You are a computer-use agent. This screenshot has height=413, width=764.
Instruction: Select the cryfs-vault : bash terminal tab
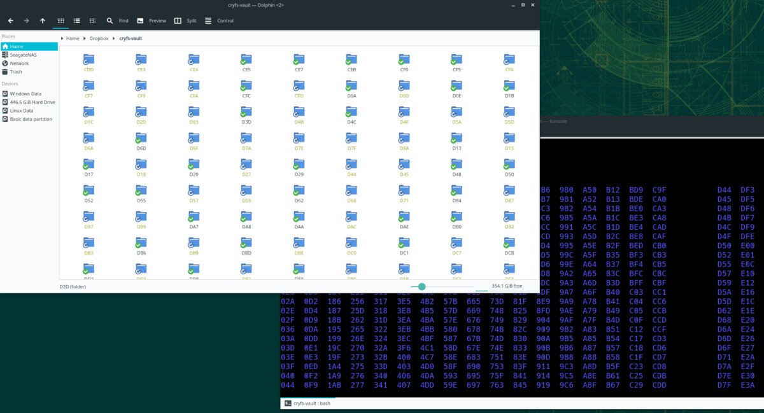point(309,403)
